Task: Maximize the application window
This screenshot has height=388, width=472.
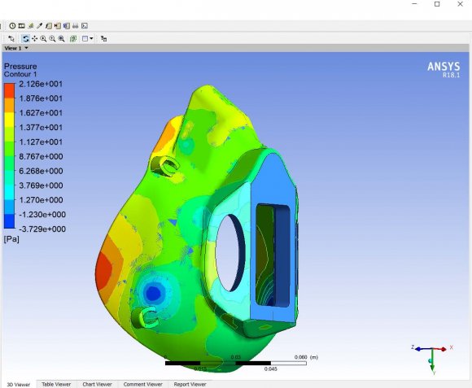Action: [437, 4]
